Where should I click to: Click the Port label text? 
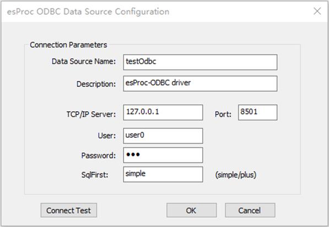point(223,115)
